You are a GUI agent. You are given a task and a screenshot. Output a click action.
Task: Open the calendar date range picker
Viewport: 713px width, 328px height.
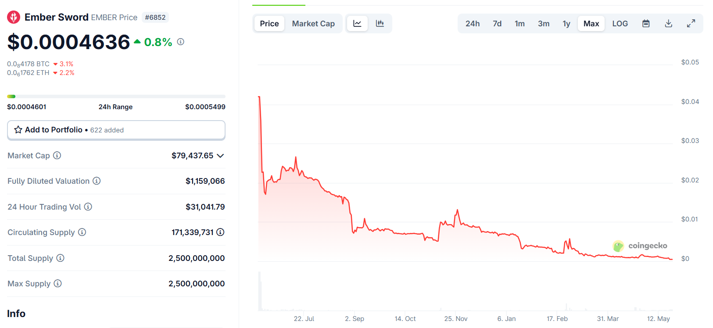pos(646,24)
